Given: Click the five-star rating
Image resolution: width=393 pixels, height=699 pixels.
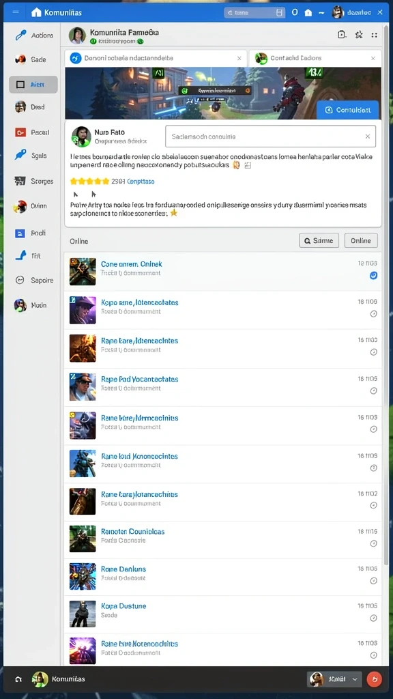Looking at the screenshot, I should (x=89, y=182).
